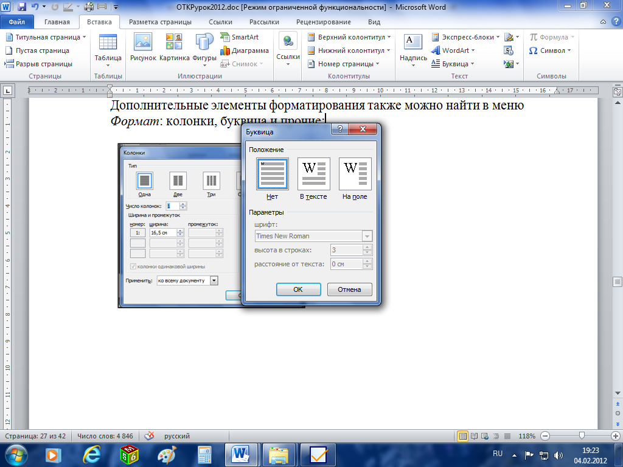This screenshot has width=623, height=467.
Task: Insert a table with the Таблица icon
Action: (108, 49)
